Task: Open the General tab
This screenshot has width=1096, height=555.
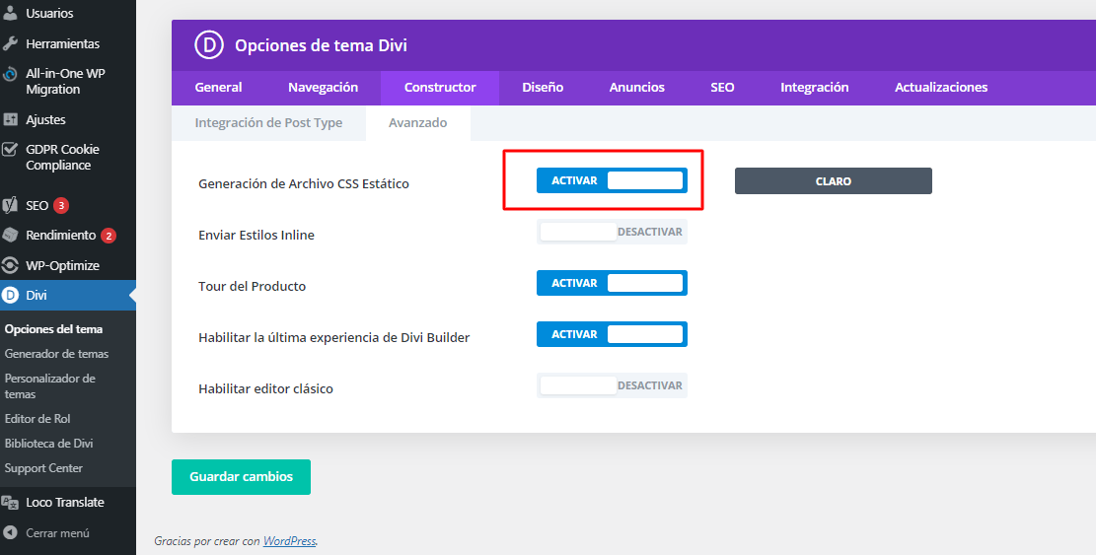Action: (218, 88)
